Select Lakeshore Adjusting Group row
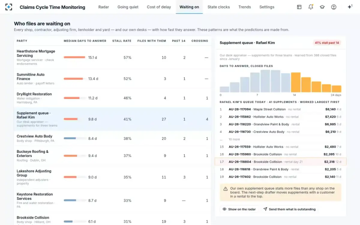The image size is (360, 225). [x=112, y=177]
